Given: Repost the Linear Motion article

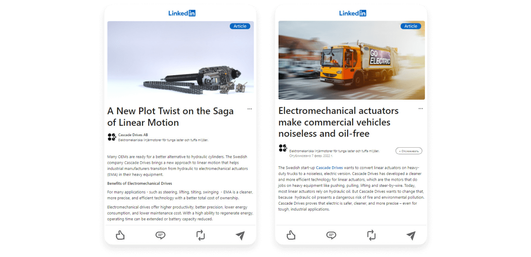Looking at the screenshot, I should 201,235.
